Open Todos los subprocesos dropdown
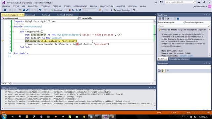 [x=197, y=22]
